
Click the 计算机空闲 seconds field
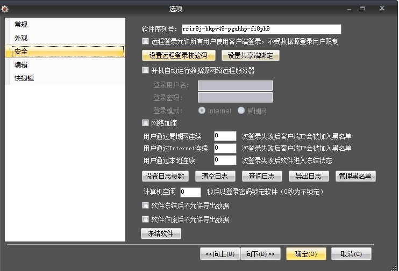click(190, 192)
